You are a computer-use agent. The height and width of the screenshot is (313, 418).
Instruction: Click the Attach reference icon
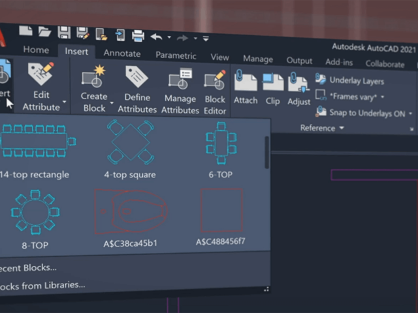pyautogui.click(x=246, y=82)
